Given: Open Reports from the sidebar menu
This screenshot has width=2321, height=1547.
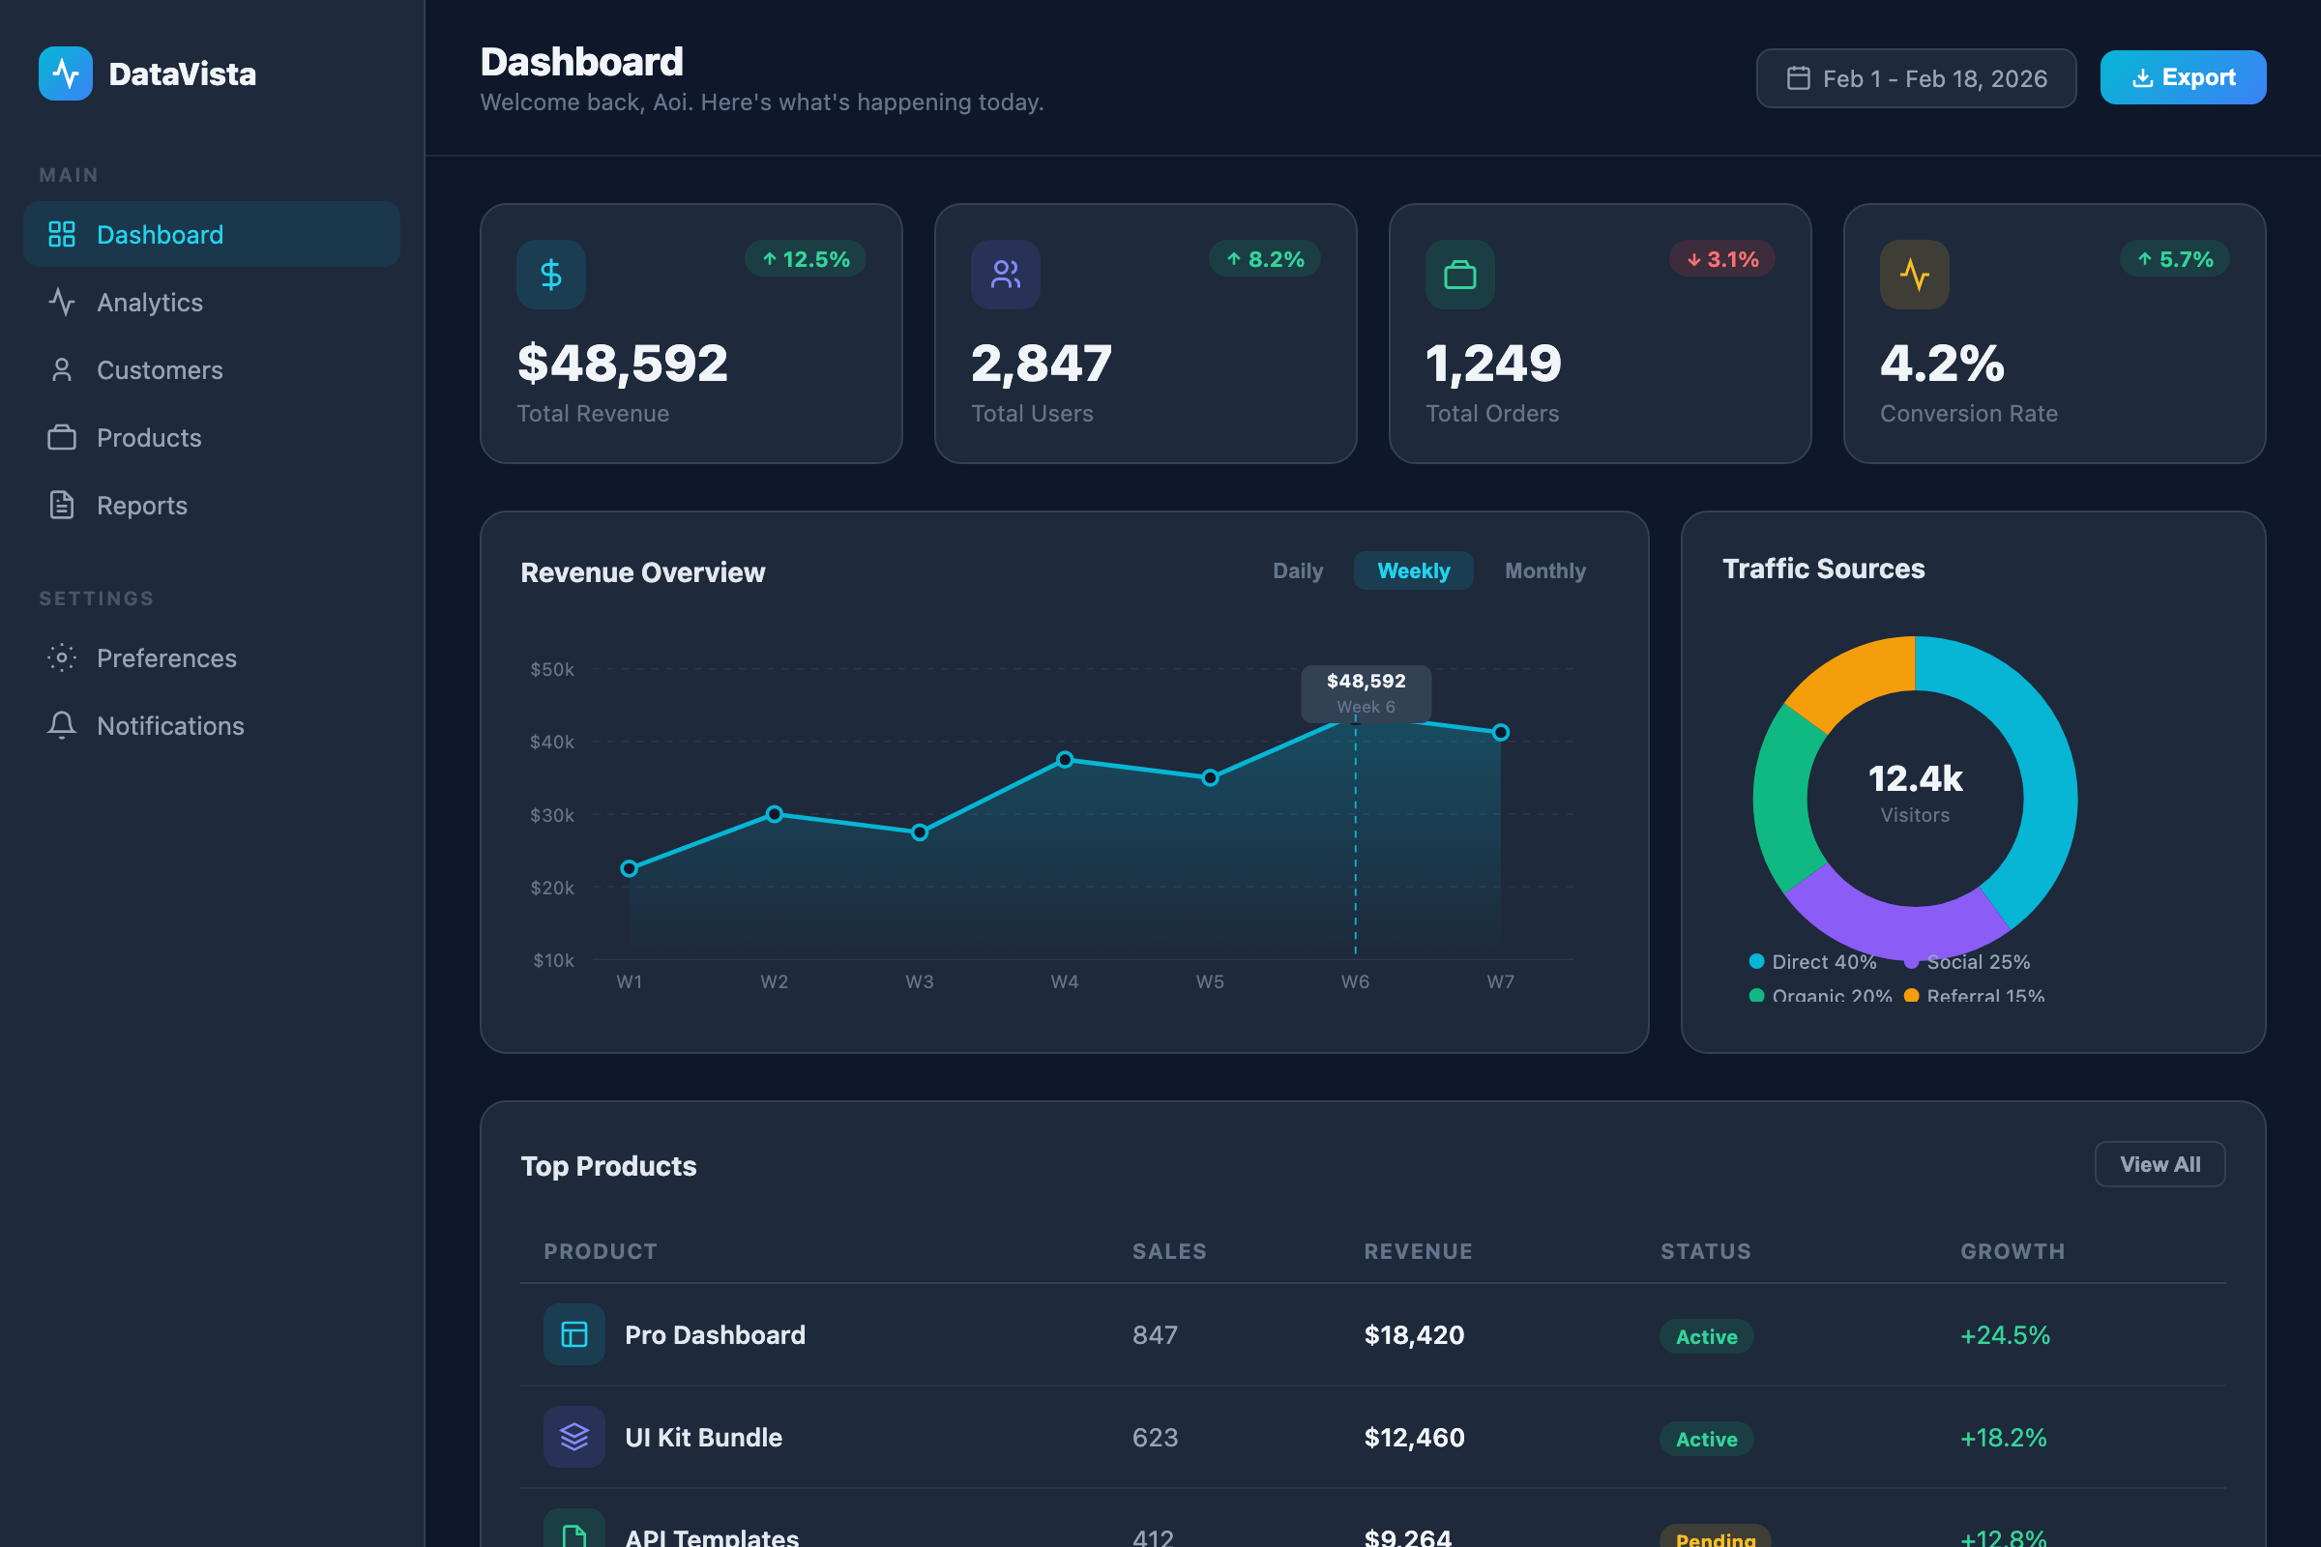Looking at the screenshot, I should point(141,505).
